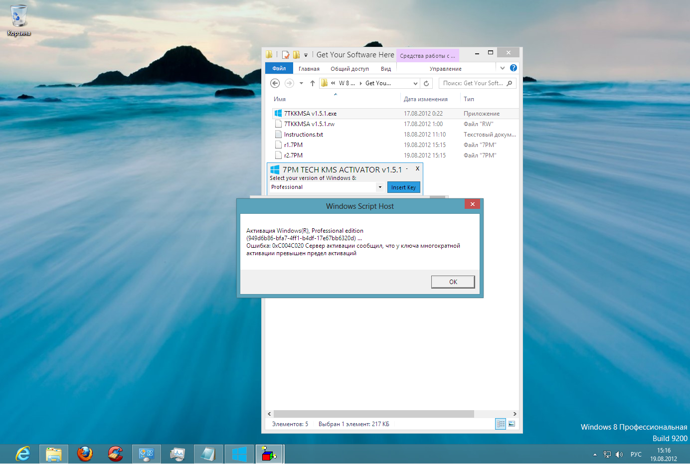This screenshot has width=690, height=464.
Task: Click OK in Windows Script Host dialog
Action: click(453, 282)
